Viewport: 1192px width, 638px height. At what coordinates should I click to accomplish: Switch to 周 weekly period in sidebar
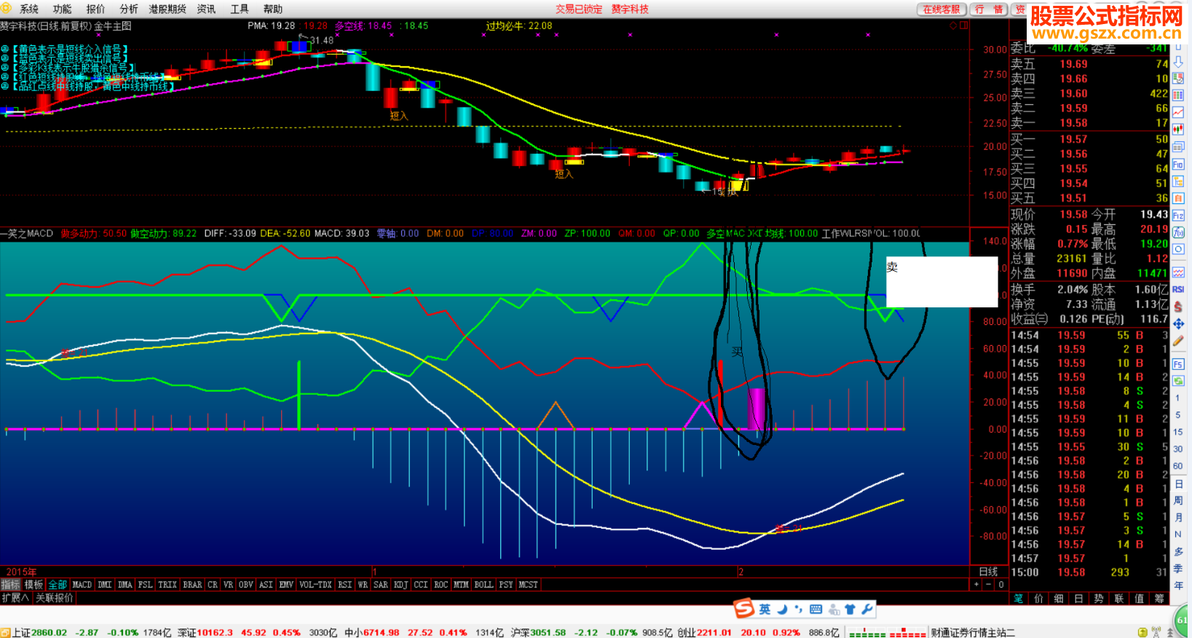(x=1178, y=500)
